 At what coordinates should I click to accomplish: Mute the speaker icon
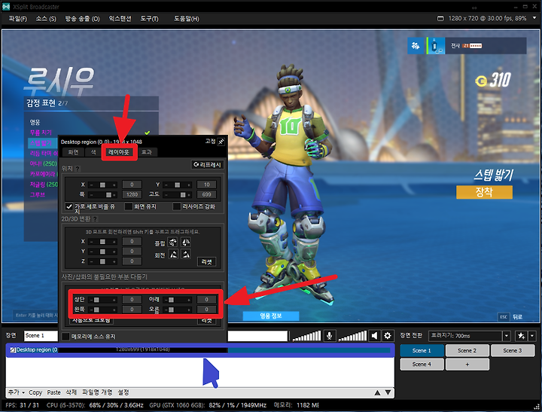click(x=374, y=335)
